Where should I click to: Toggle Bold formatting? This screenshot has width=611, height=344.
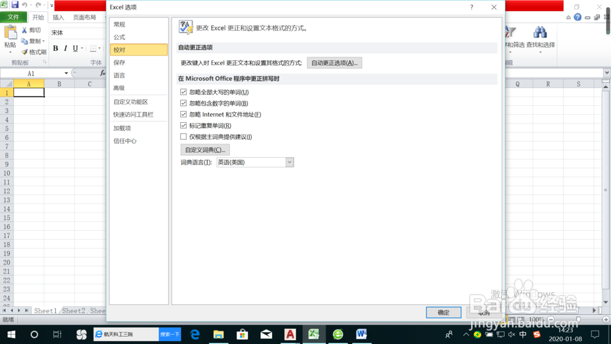[56, 48]
